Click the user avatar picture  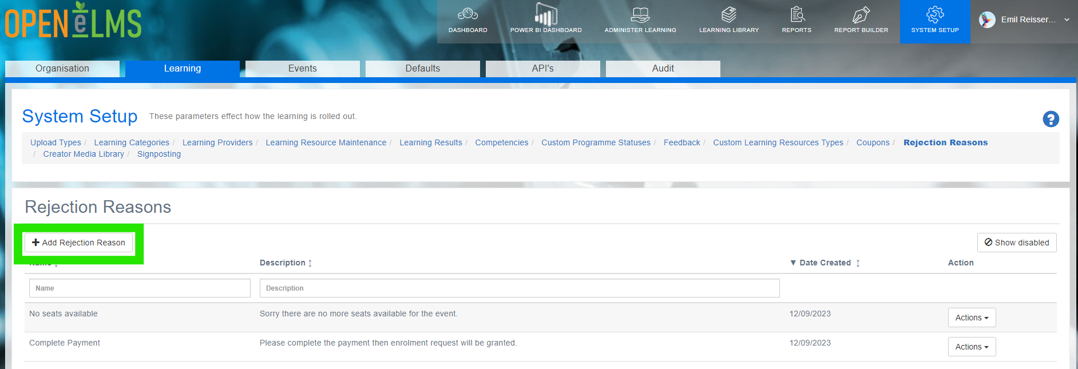coord(987,19)
